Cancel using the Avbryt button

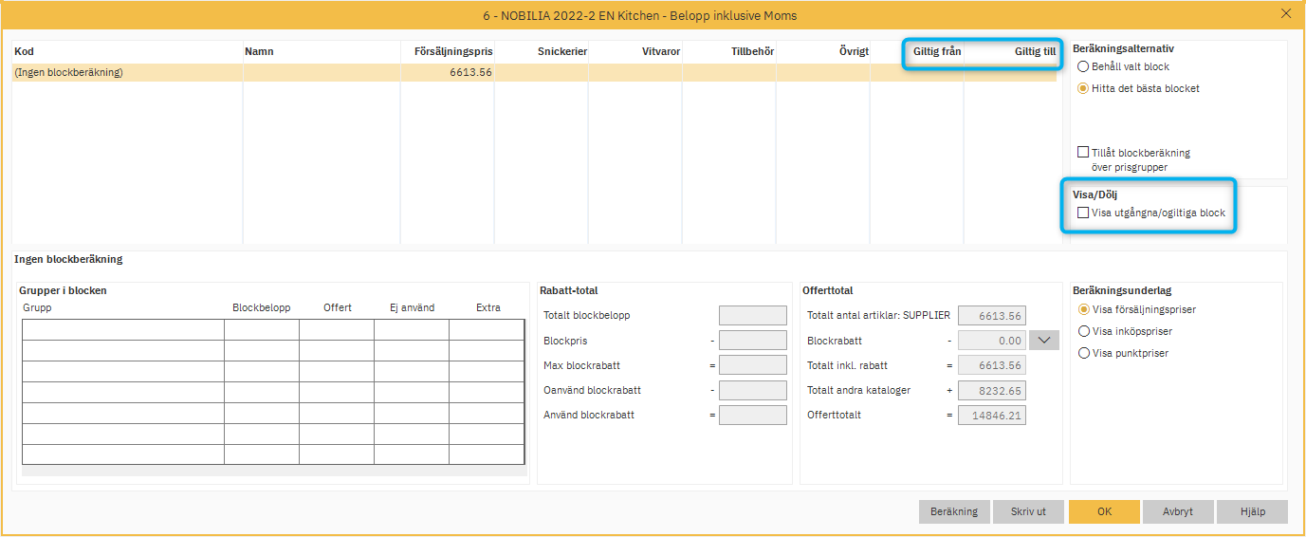1178,511
